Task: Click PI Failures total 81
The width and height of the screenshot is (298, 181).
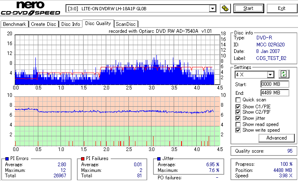Action: (x=140, y=176)
